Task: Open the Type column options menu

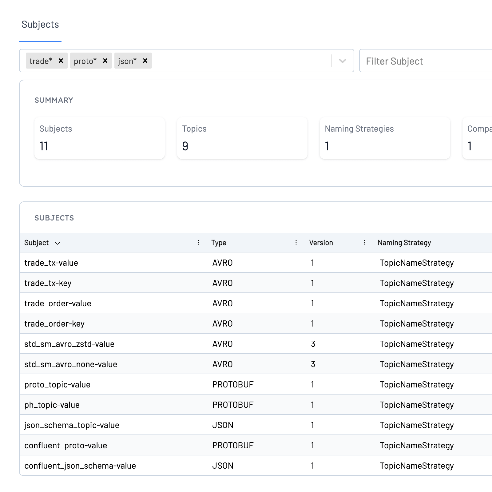Action: tap(296, 242)
